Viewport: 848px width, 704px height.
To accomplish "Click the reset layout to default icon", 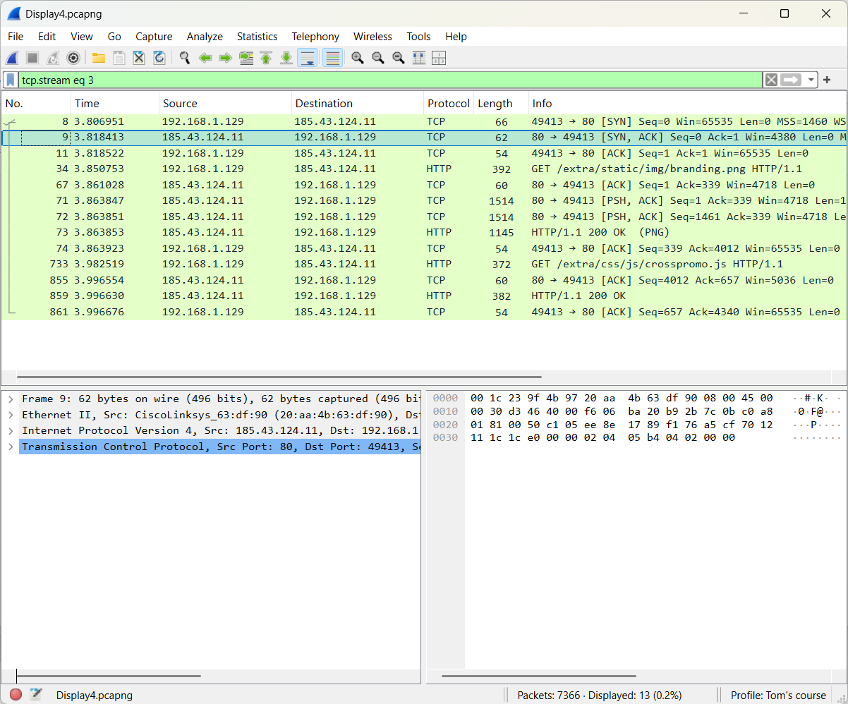I will point(439,58).
